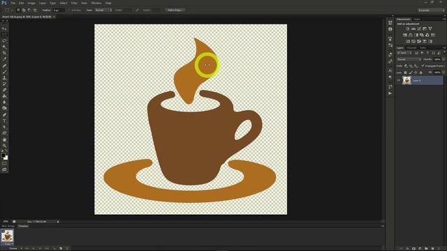
Task: Toggle pixel layer filter in Layers panel
Action: tap(416, 53)
